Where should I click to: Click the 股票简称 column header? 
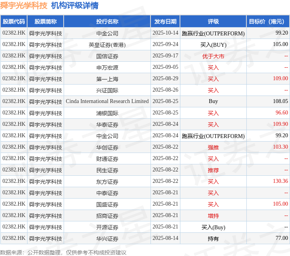coord(46,22)
